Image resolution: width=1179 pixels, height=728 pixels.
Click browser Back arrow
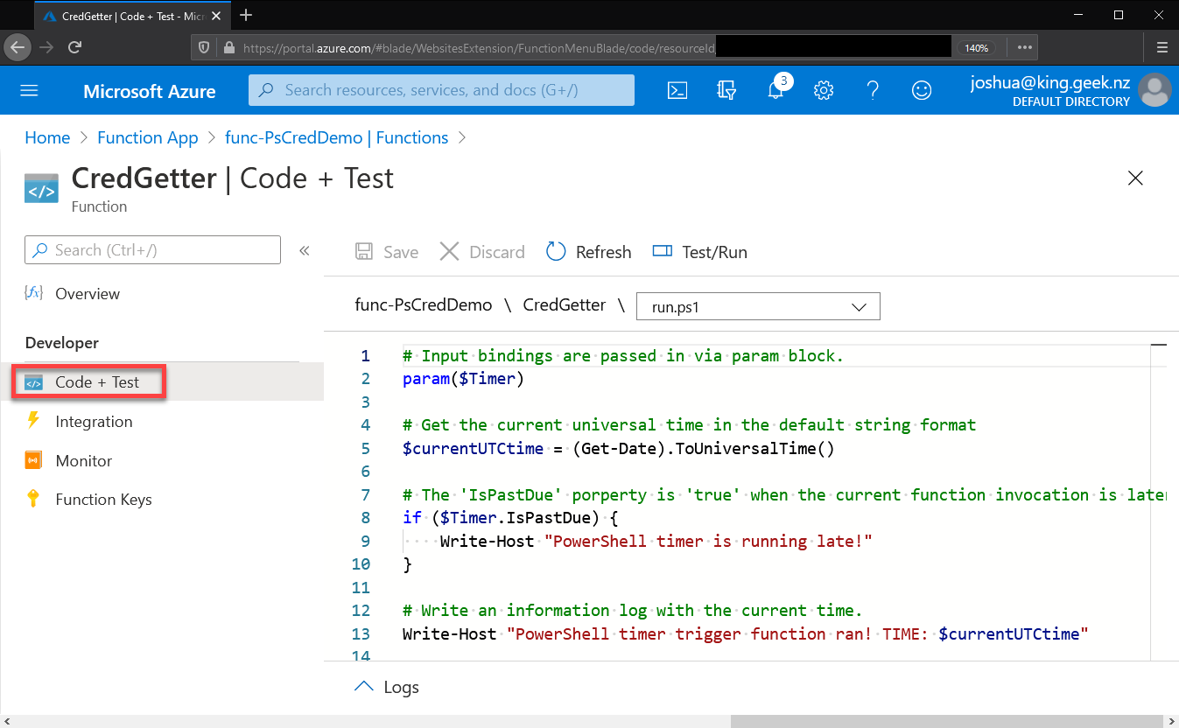(18, 47)
